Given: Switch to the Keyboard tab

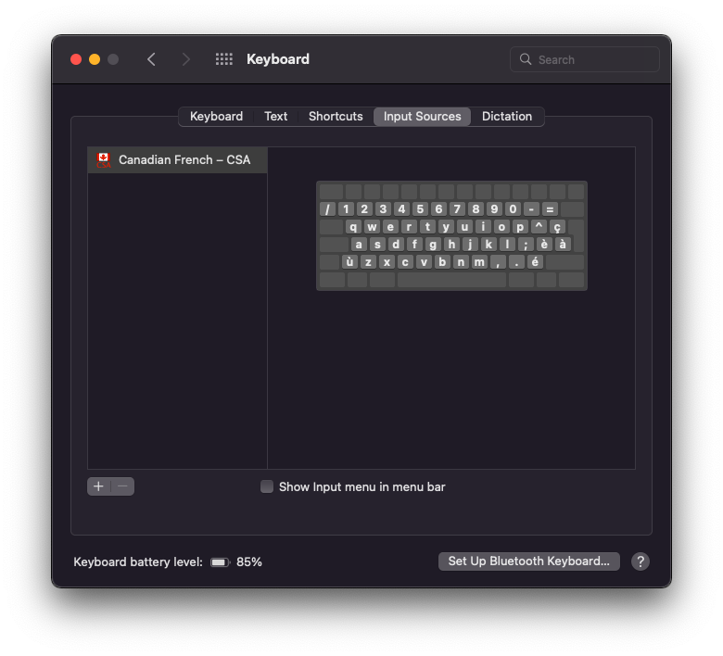Looking at the screenshot, I should (216, 116).
